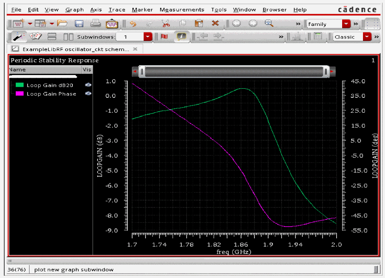Click the horizontal zoom slider above the plot

click(234, 72)
